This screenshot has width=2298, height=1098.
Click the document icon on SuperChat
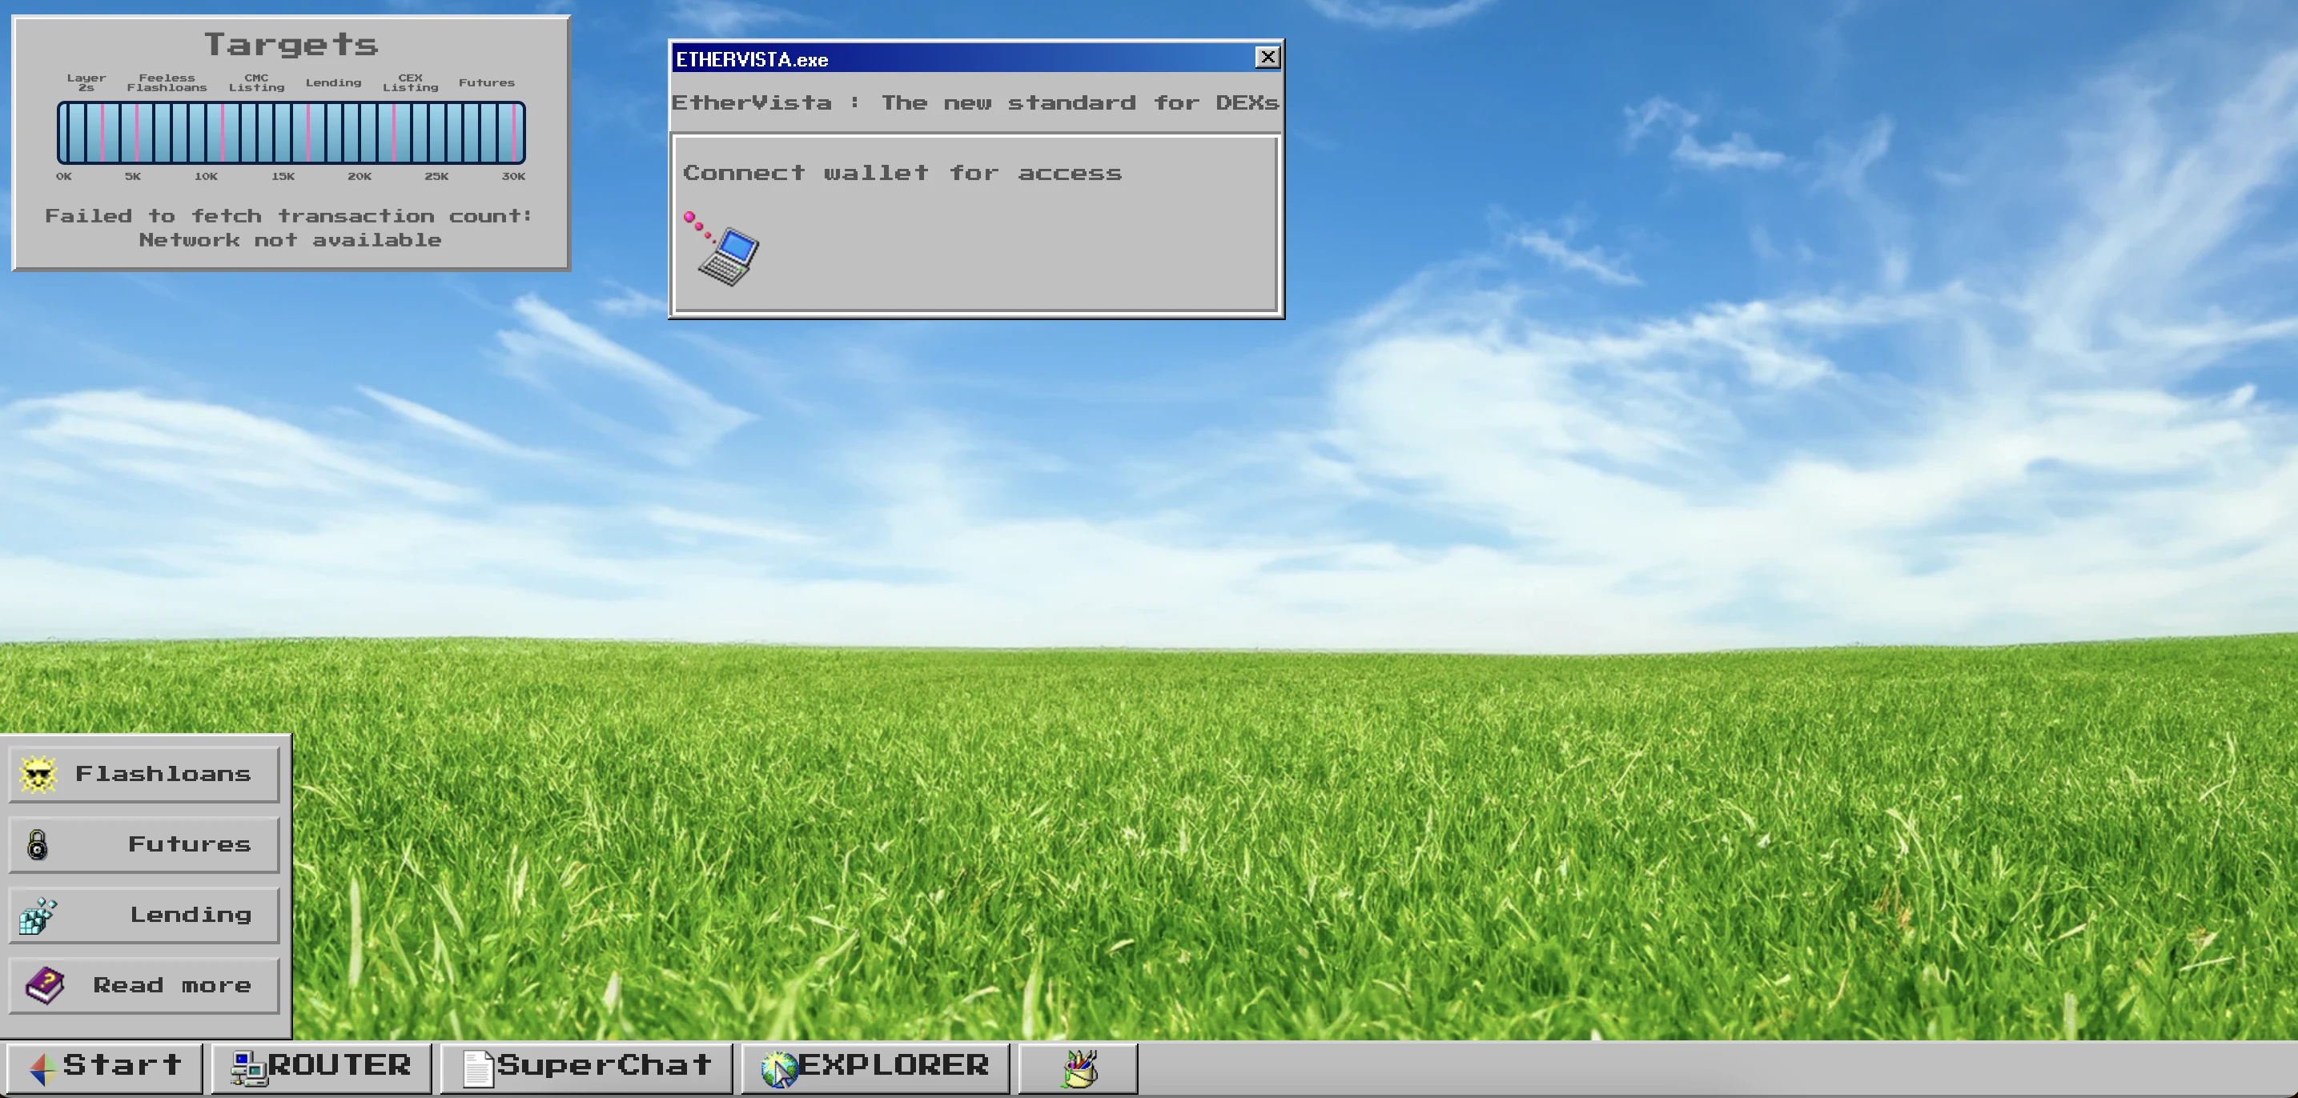(477, 1068)
